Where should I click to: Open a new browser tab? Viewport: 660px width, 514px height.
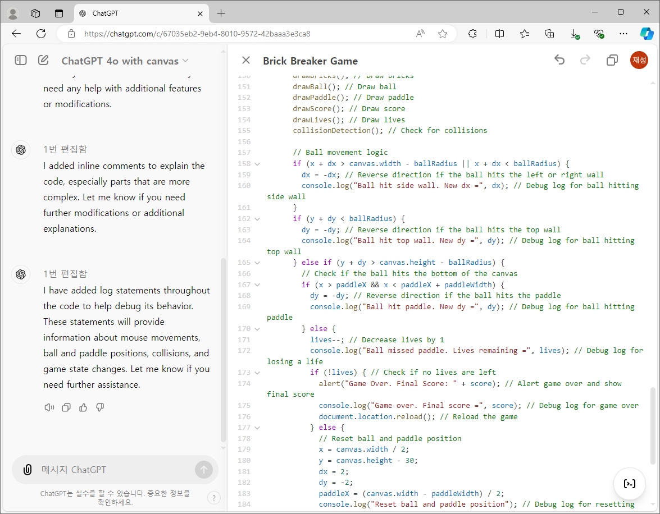221,13
